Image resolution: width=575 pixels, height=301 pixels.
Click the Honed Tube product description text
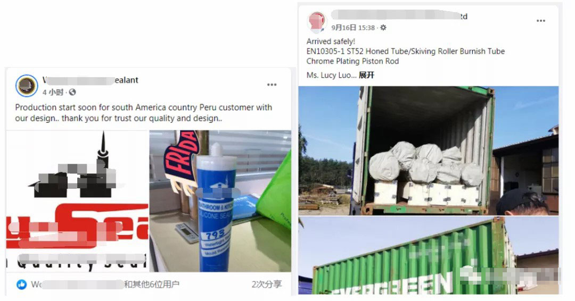[x=406, y=51]
